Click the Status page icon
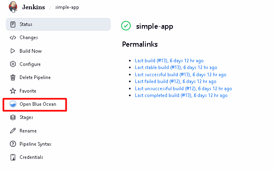The height and width of the screenshot is (170, 274). pos(13,24)
